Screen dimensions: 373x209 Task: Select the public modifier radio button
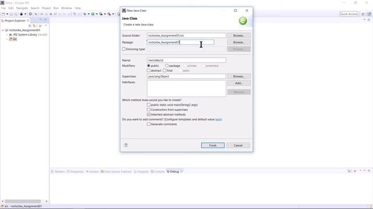tap(149, 66)
